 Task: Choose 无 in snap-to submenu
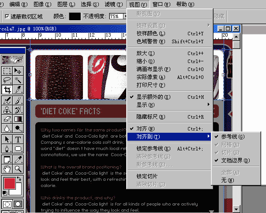pos(236,180)
